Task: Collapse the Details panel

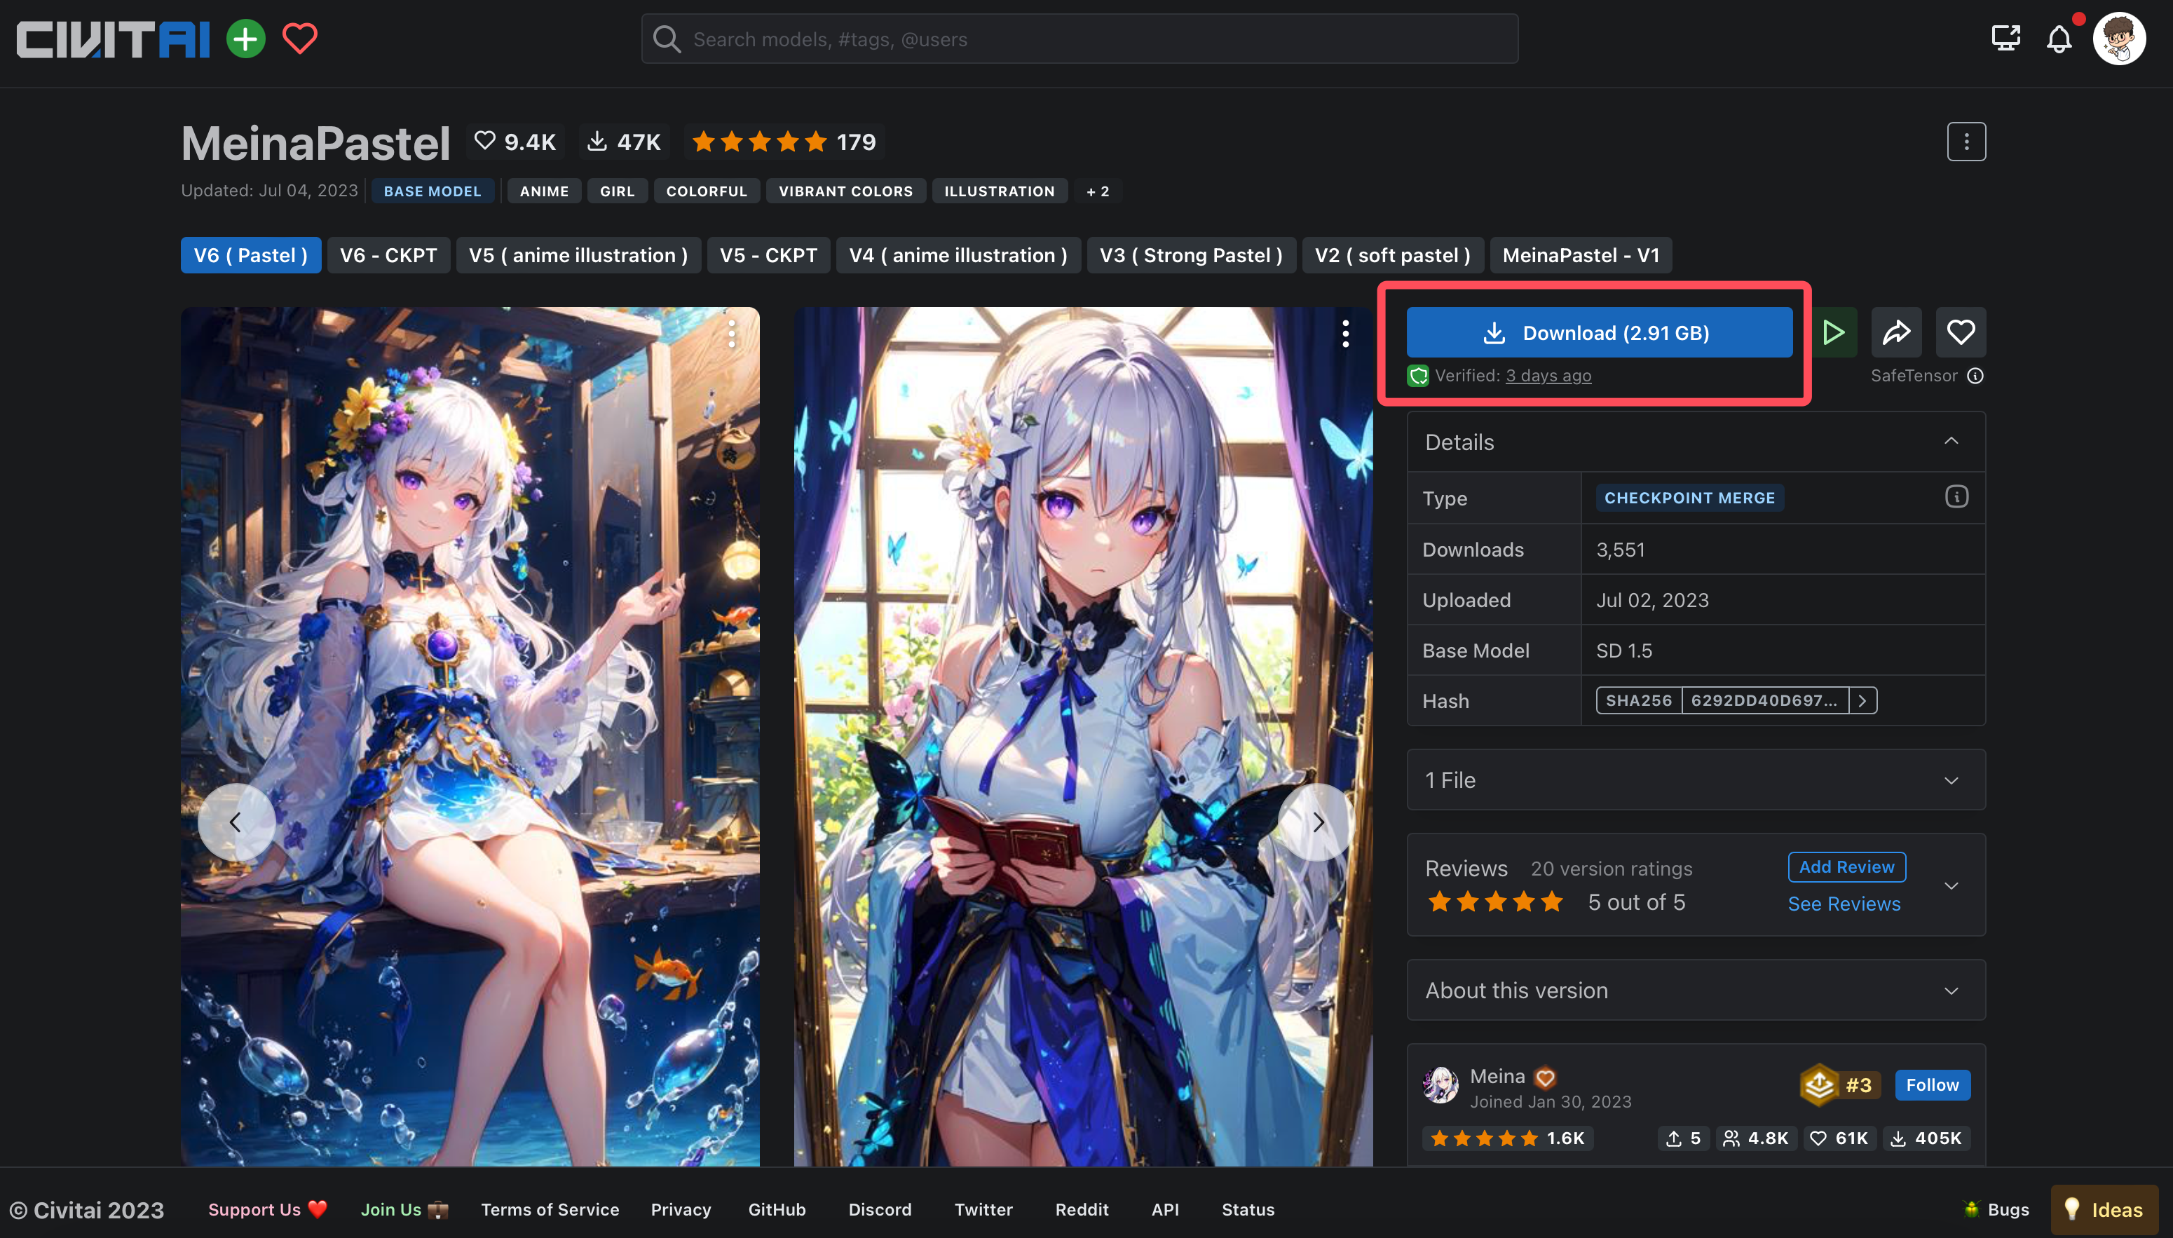Action: pyautogui.click(x=1951, y=442)
